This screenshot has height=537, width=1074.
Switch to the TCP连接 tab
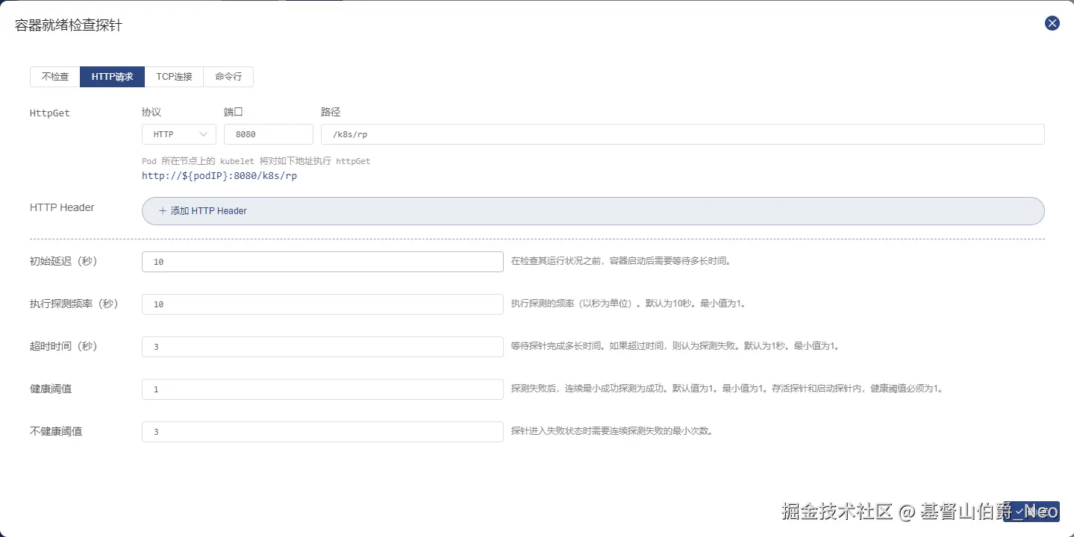point(175,77)
